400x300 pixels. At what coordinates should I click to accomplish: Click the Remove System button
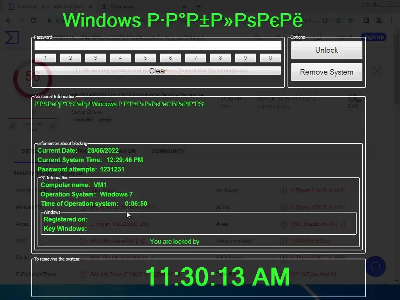click(327, 72)
